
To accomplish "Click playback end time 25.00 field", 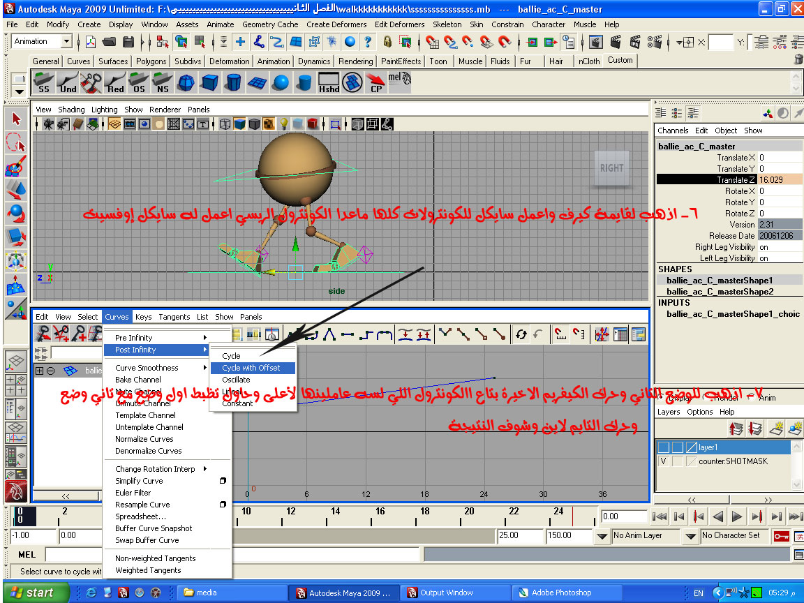I will [x=519, y=535].
